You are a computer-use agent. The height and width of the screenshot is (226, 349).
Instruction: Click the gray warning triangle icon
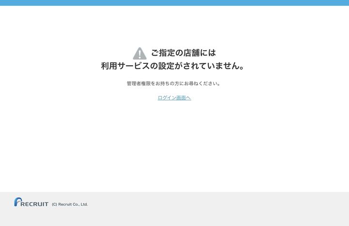point(140,53)
